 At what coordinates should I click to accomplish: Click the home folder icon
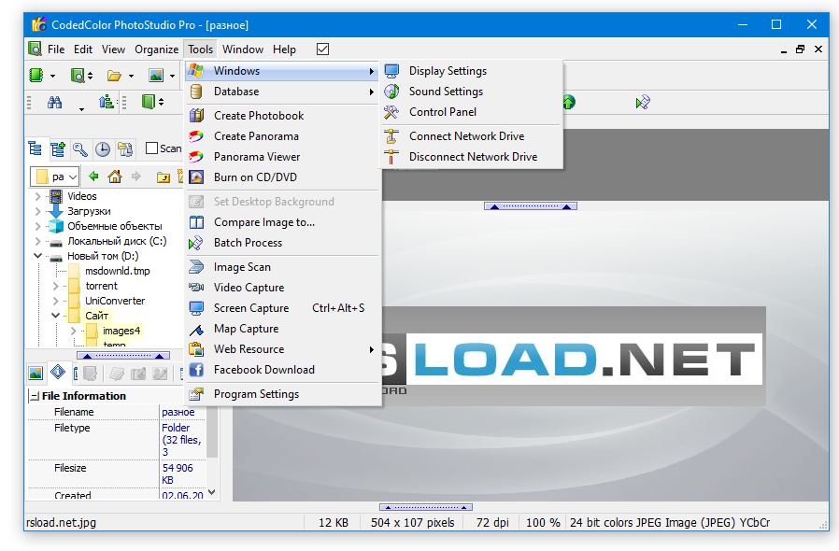pyautogui.click(x=115, y=176)
